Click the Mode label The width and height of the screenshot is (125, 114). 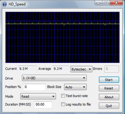click(x=9, y=96)
